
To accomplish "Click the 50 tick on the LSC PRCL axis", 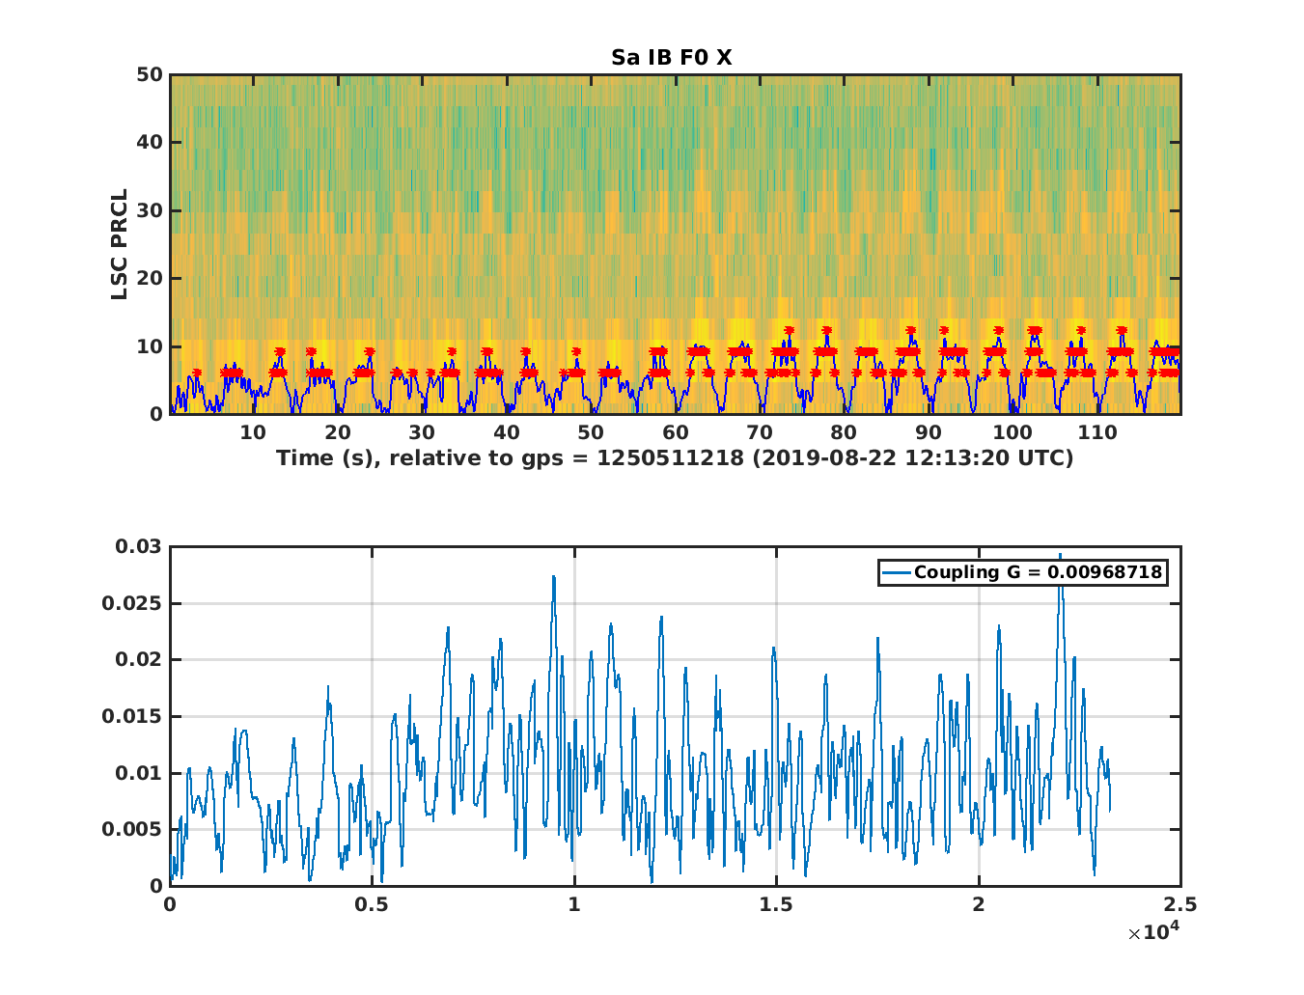I will 149,74.
